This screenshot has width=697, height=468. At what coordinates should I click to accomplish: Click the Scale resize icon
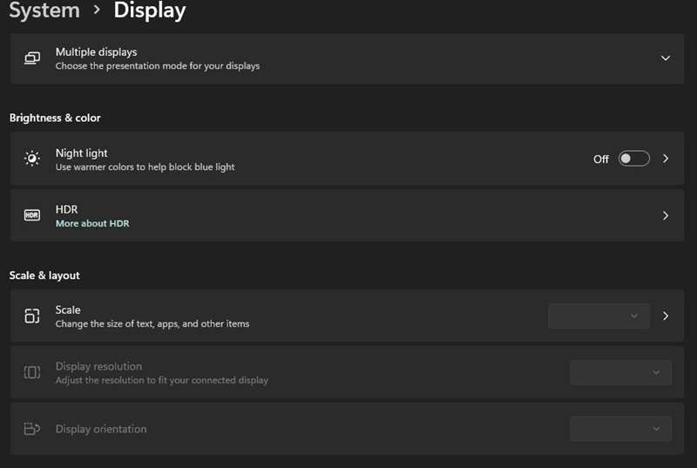tap(32, 315)
